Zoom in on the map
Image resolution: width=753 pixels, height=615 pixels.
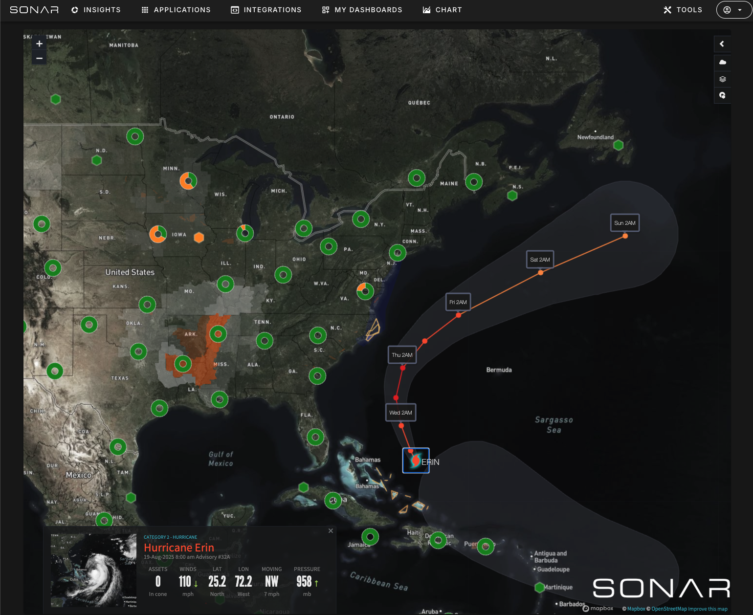[40, 44]
